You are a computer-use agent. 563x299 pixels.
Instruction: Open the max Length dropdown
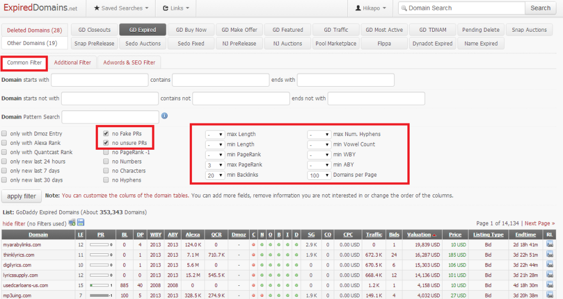(215, 134)
